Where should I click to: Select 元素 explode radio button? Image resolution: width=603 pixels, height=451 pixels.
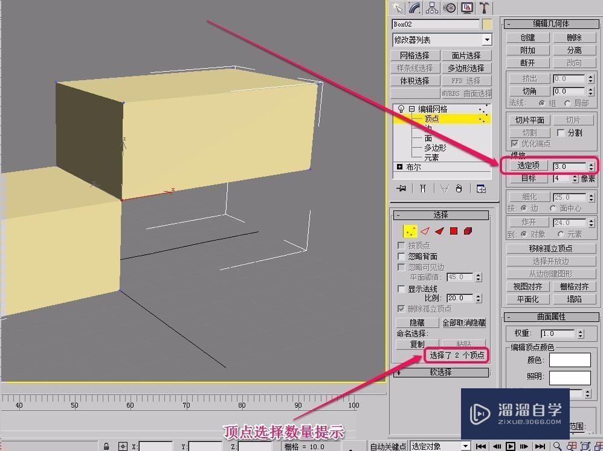[560, 234]
